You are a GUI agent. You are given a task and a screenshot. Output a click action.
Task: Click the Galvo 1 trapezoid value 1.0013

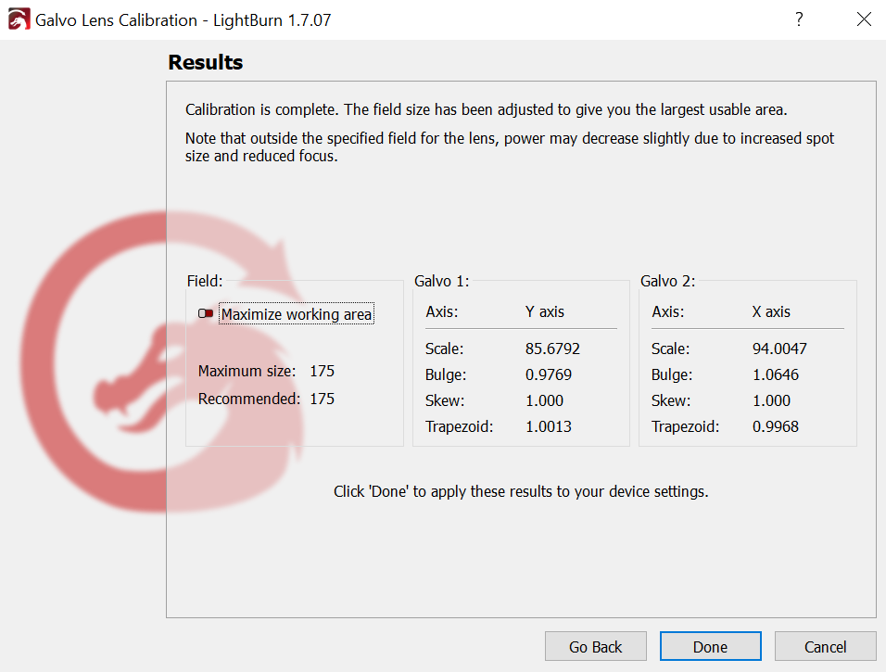coord(549,426)
